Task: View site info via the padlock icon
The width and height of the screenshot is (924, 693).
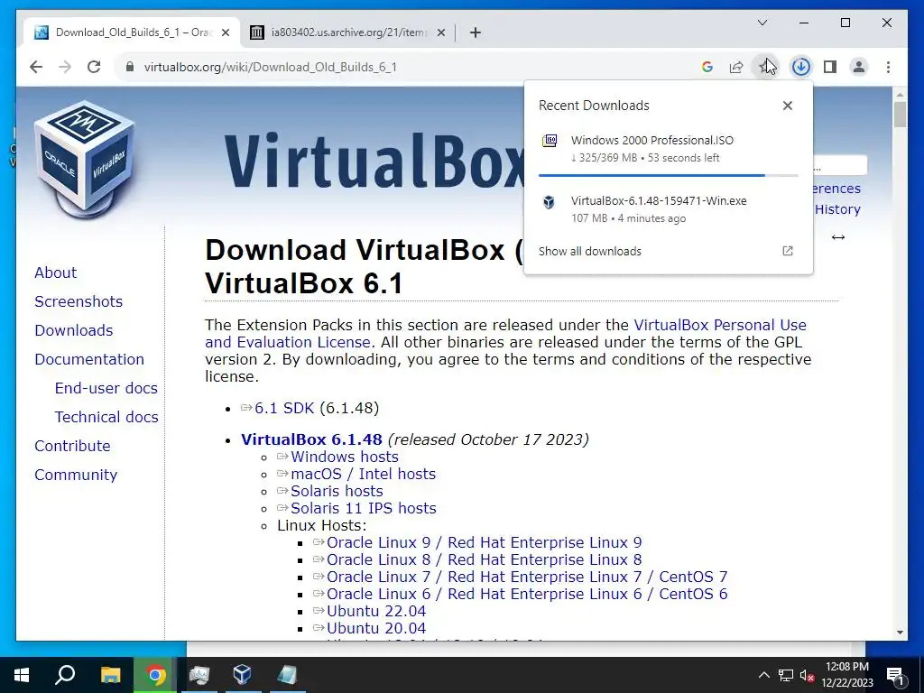Action: (x=130, y=67)
